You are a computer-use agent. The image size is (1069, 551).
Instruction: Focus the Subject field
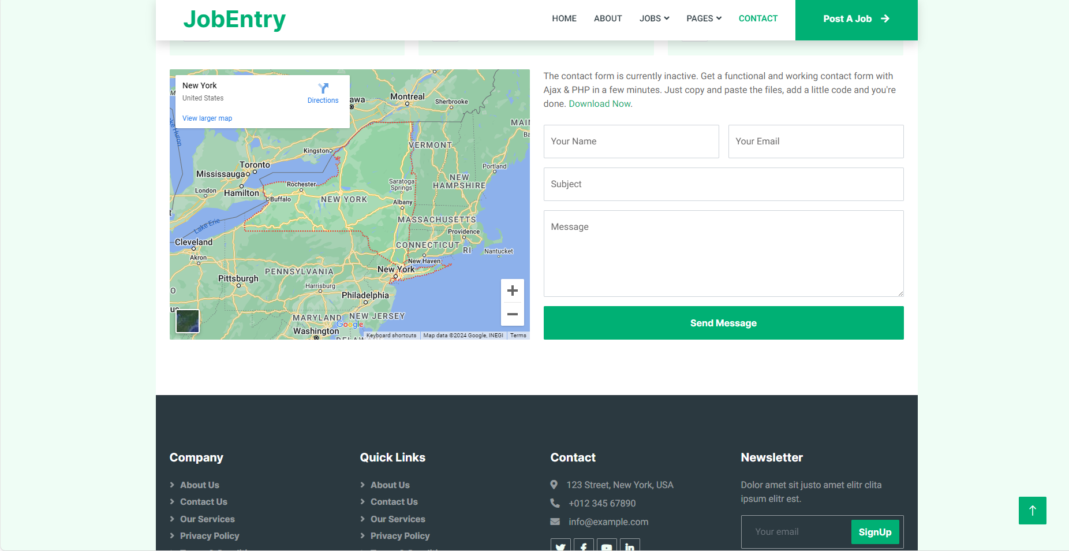[x=723, y=184]
